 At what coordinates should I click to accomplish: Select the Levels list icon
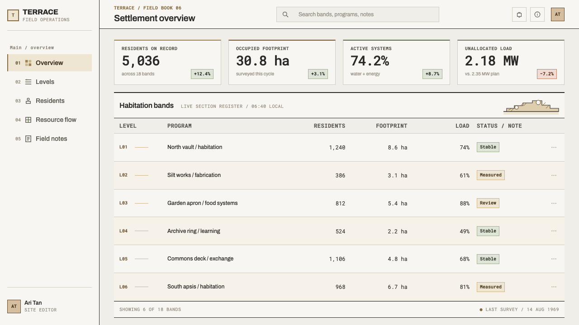[28, 82]
